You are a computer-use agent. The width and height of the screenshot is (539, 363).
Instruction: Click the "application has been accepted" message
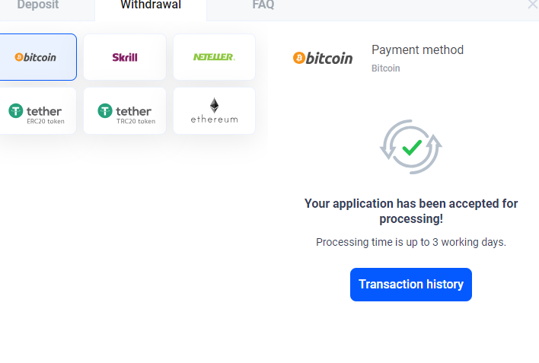[x=411, y=211]
